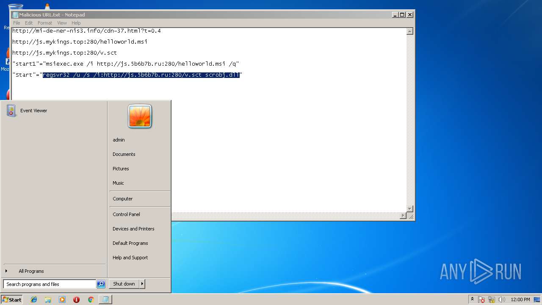Click the Start button
This screenshot has width=542, height=305.
(x=12, y=299)
